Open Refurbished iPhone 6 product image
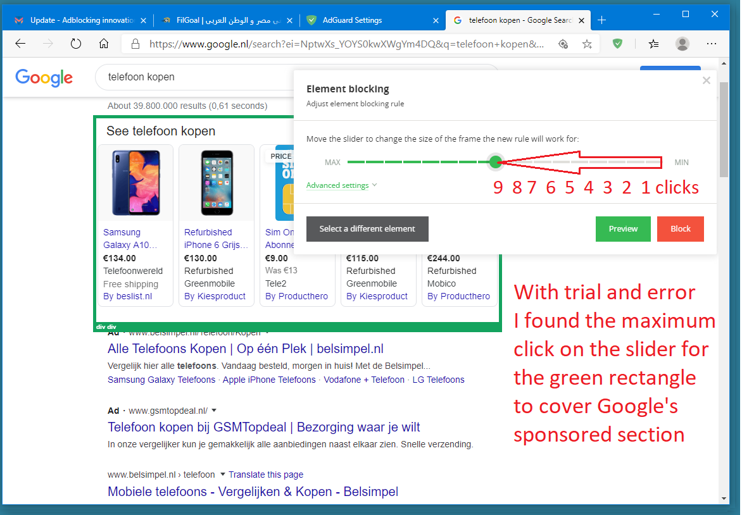The image size is (742, 515). 217,183
